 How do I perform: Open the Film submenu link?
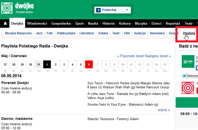pyautogui.click(x=127, y=33)
